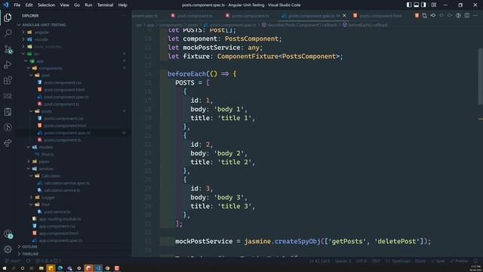
Task: Open the Manage gear icon
Action: (8, 249)
